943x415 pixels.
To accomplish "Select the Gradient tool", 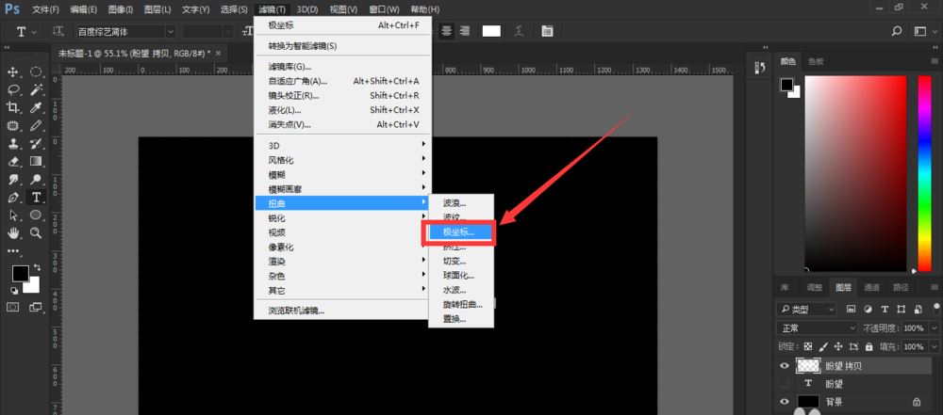I will coord(36,161).
